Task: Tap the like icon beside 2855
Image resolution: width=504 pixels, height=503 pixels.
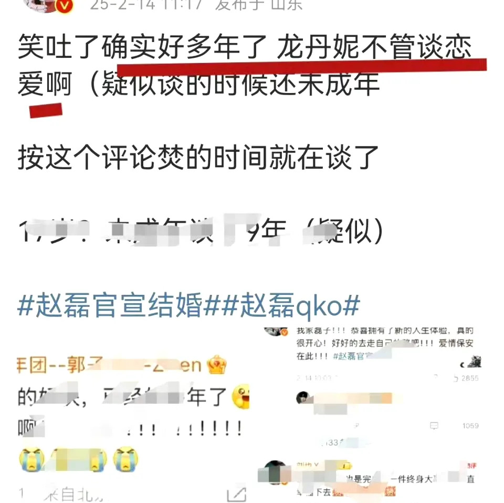Action: [456, 378]
